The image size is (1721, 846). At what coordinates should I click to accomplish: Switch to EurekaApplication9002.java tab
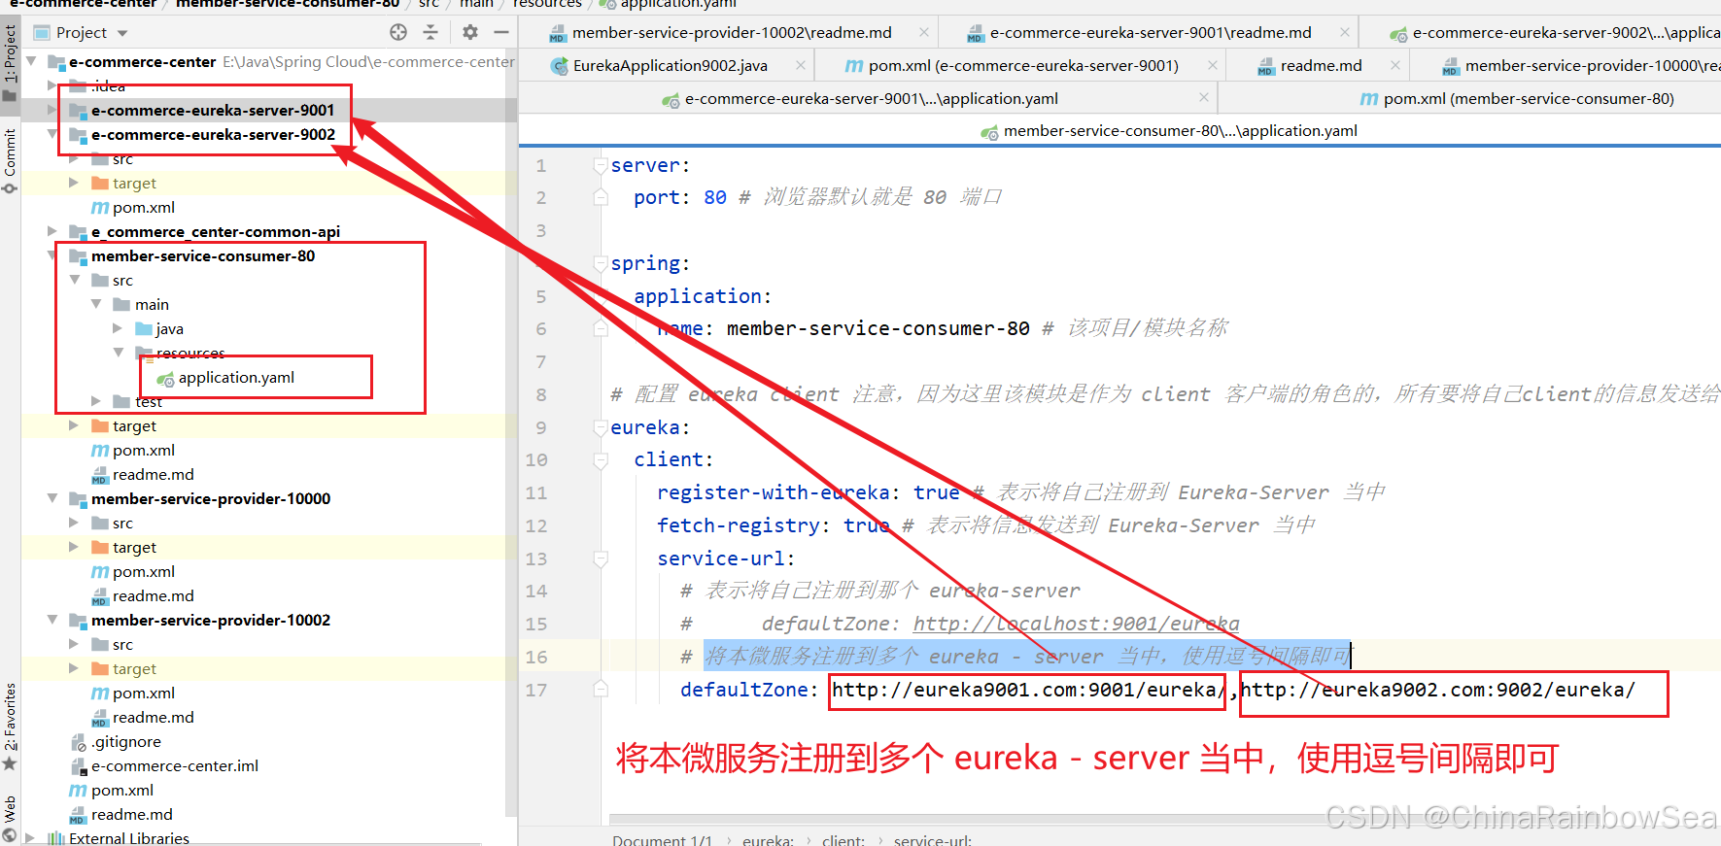(670, 65)
